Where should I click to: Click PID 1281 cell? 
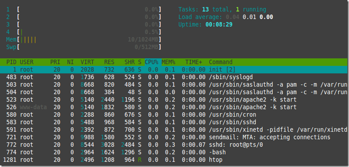pos(10,160)
